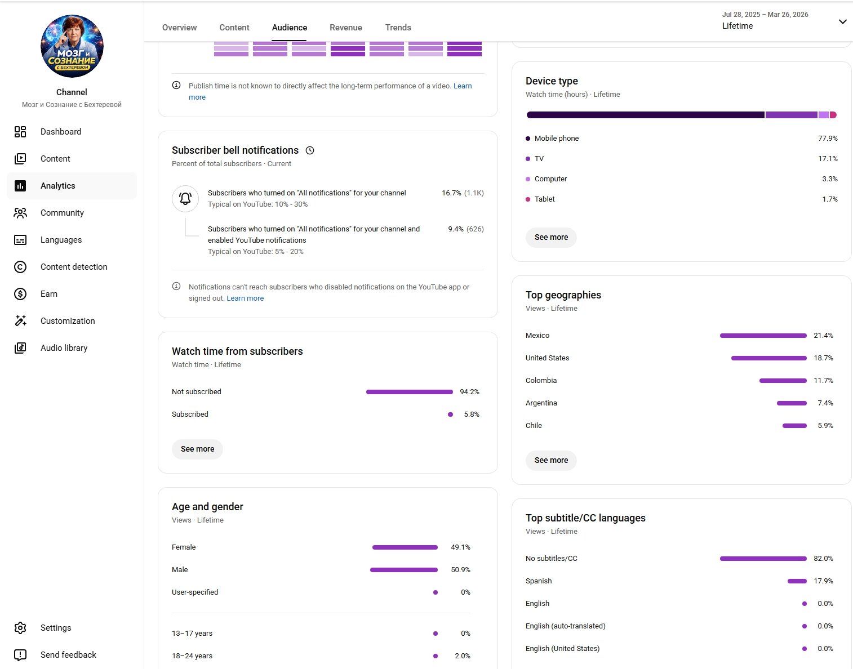
Task: Click clock icon beside Subscriber bell notifications
Action: pos(310,150)
